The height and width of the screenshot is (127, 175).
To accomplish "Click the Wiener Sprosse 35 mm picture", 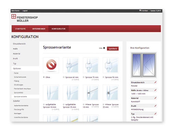I will tap(111, 93).
